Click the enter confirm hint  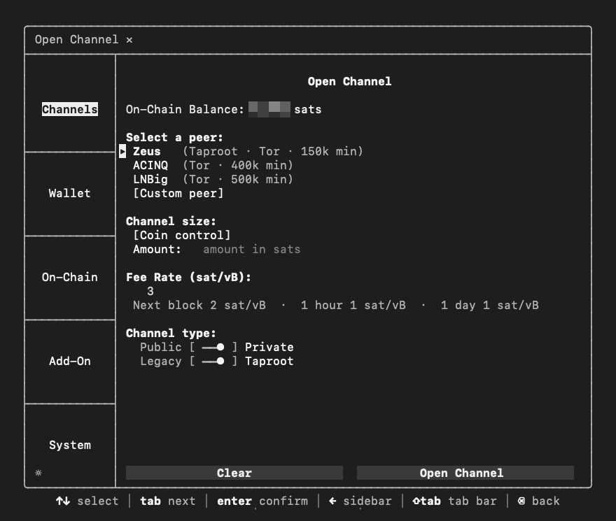coord(262,501)
